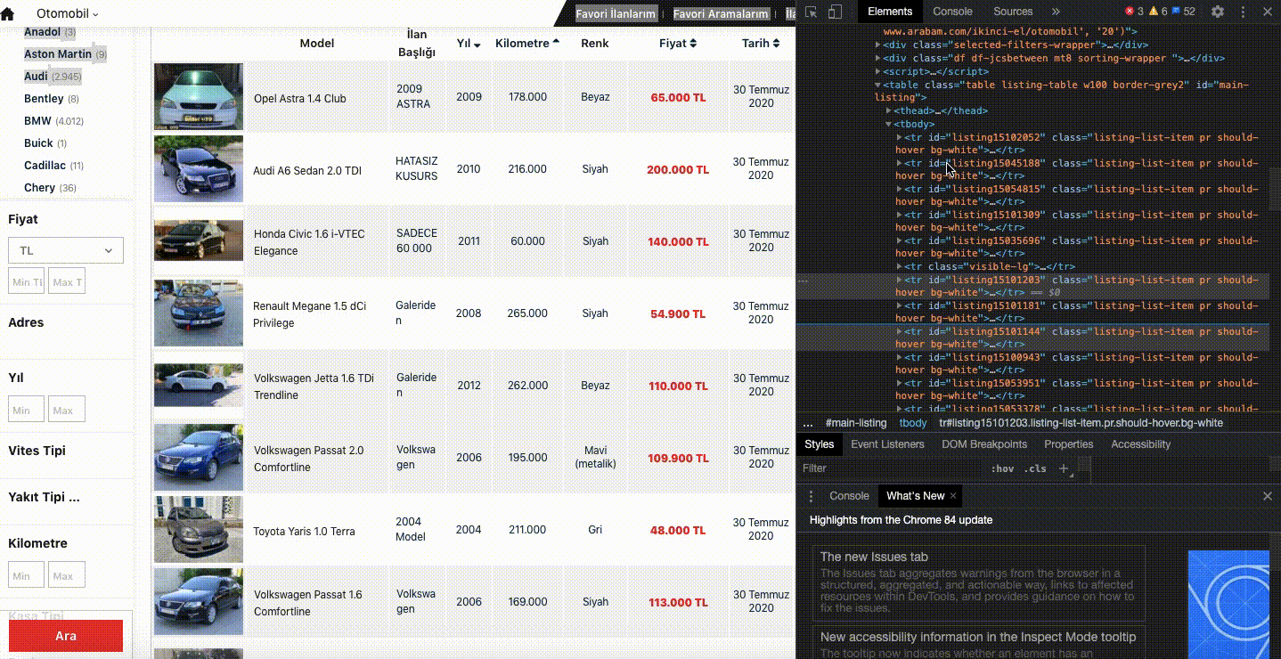Sort listings by Yıl arrow
The height and width of the screenshot is (659, 1281).
[x=477, y=45]
